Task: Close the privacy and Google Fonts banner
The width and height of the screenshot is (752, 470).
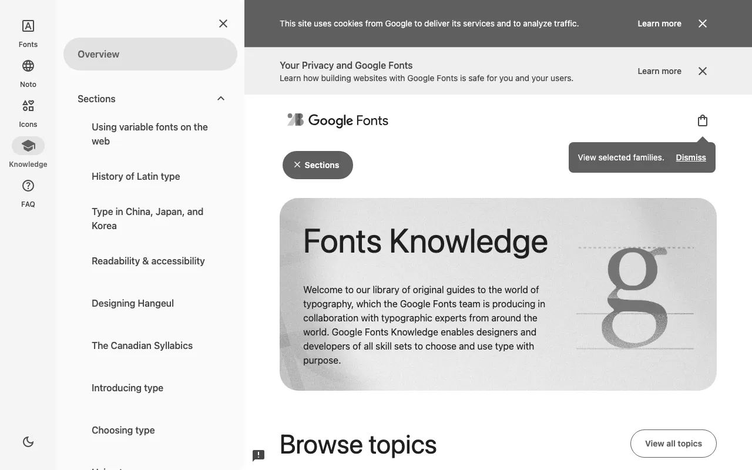Action: (703, 71)
